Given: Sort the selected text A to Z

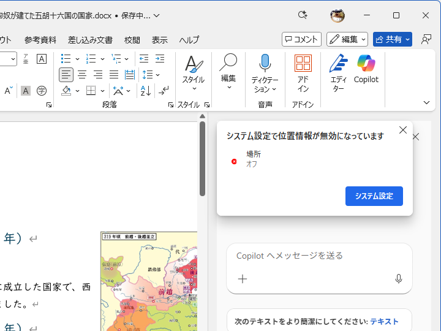Looking at the screenshot, I should coord(146,91).
